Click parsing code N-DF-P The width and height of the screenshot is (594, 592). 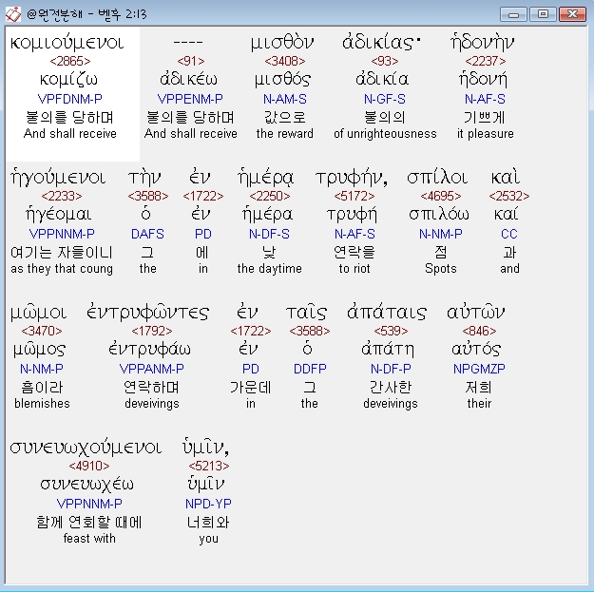[391, 369]
